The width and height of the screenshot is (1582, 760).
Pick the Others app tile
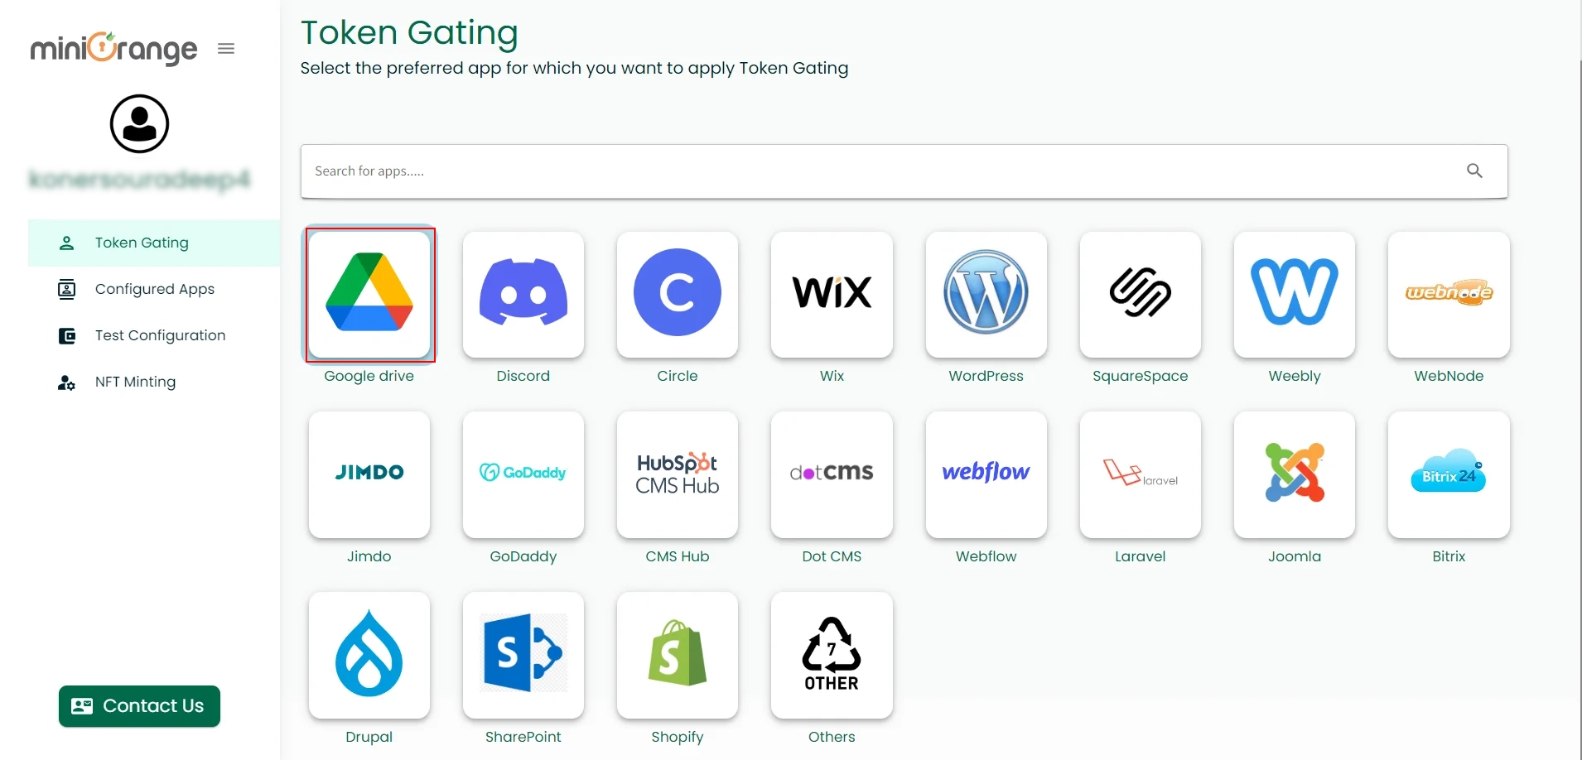832,656
